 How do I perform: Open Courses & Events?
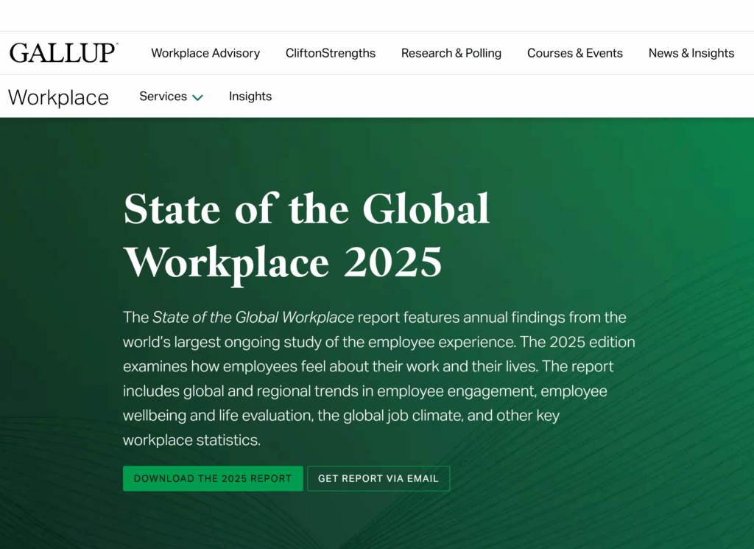point(575,52)
